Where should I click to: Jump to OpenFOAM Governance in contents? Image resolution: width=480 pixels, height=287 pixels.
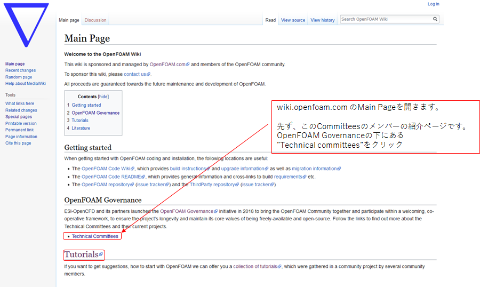(95, 113)
